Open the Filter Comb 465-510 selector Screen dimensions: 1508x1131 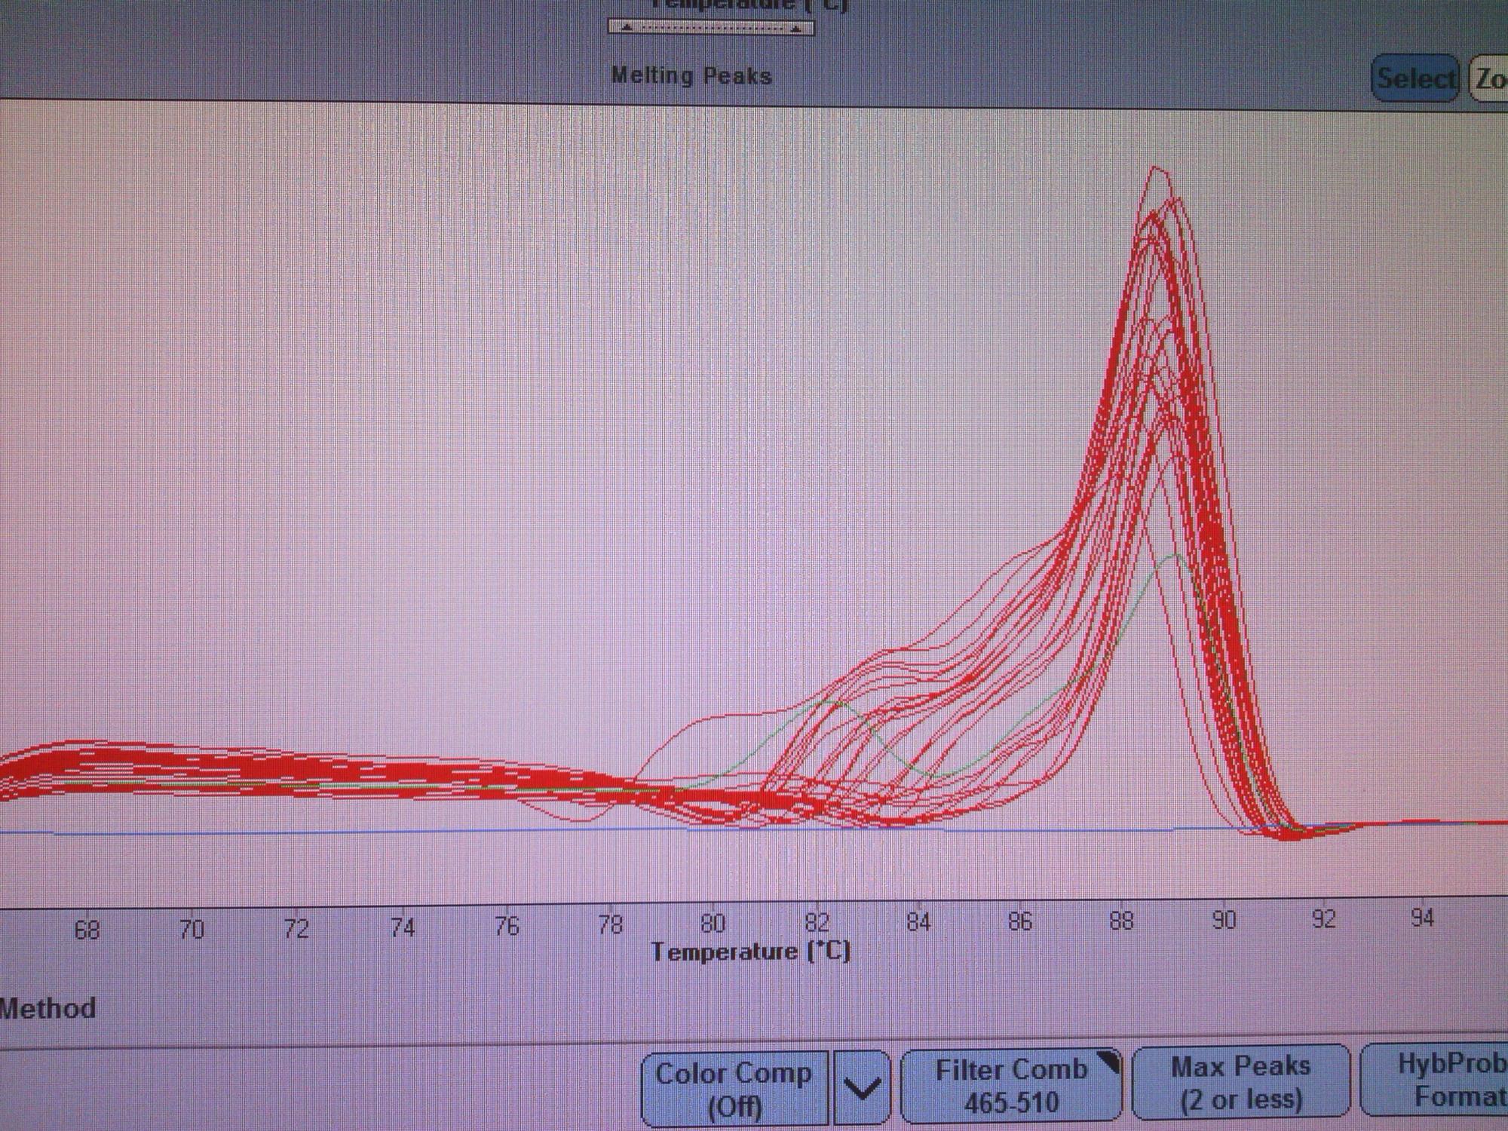(1010, 1086)
